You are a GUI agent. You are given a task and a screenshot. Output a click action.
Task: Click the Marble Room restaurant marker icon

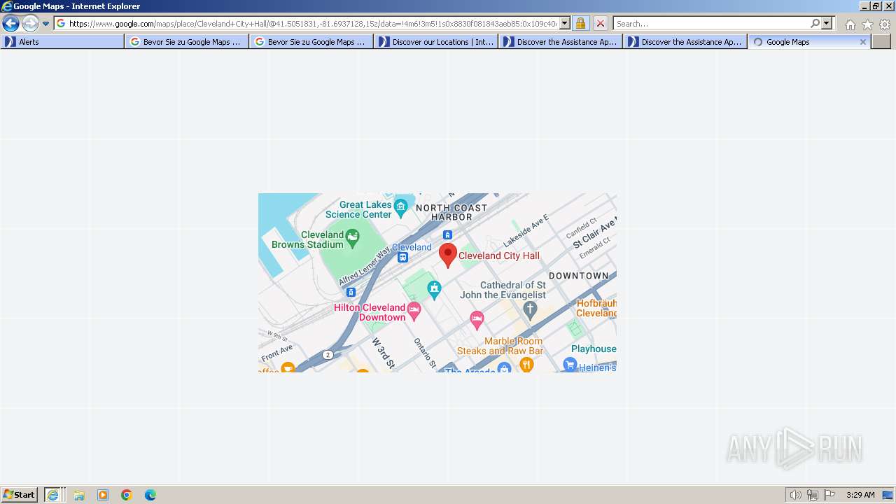click(526, 364)
